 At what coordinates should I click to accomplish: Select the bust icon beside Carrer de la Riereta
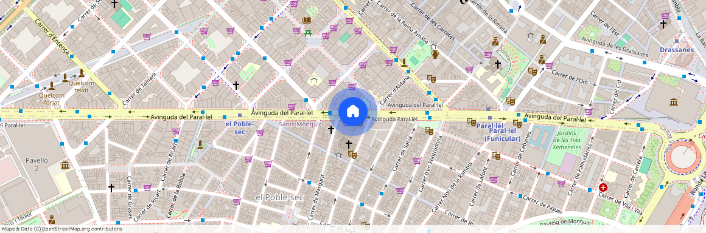point(495,41)
